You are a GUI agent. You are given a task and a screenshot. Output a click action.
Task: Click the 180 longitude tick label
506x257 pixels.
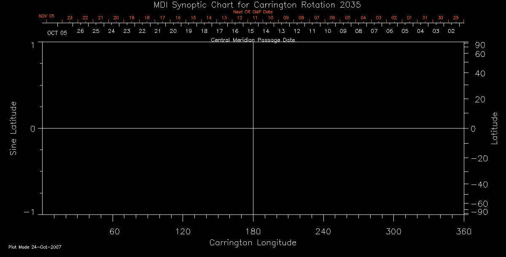coord(253,231)
